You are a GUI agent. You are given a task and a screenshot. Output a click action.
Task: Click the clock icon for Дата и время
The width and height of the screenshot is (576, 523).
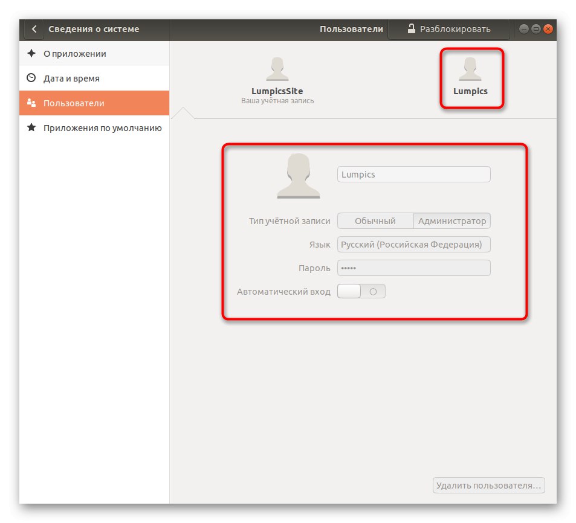(31, 78)
